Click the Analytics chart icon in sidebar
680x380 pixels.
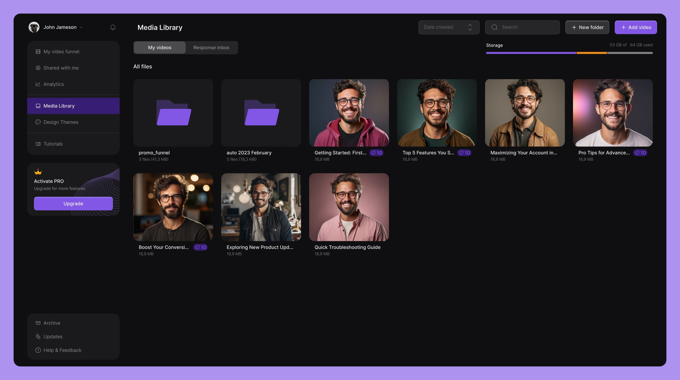point(38,84)
